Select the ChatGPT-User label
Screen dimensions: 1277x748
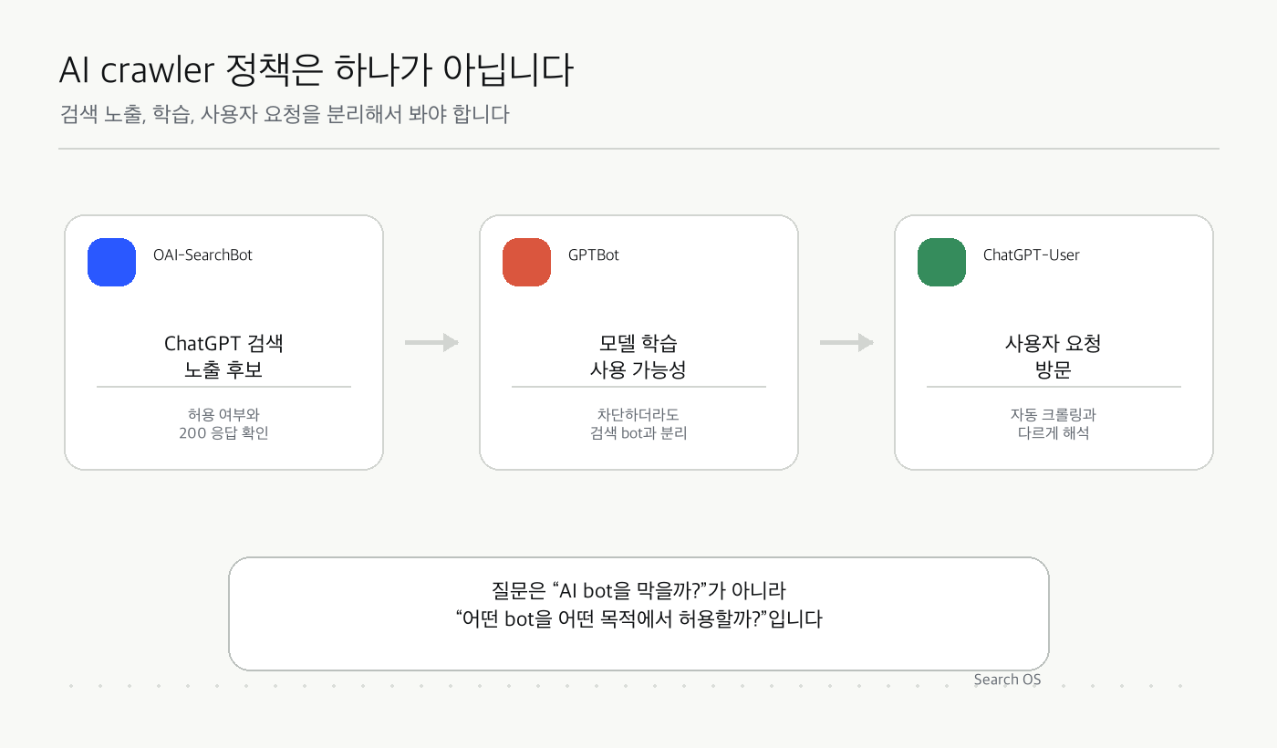click(x=1032, y=255)
